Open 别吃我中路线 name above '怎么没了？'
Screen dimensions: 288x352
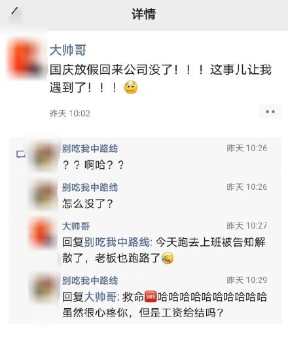pos(90,187)
